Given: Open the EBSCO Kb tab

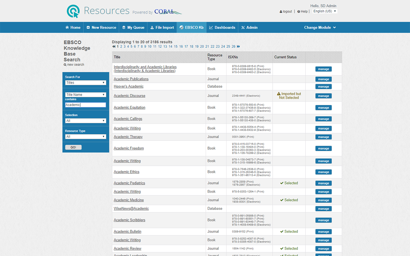Looking at the screenshot, I should tap(191, 28).
